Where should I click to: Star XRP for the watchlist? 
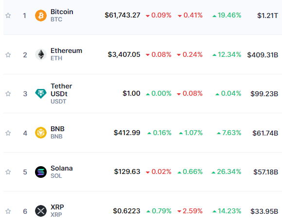8,211
